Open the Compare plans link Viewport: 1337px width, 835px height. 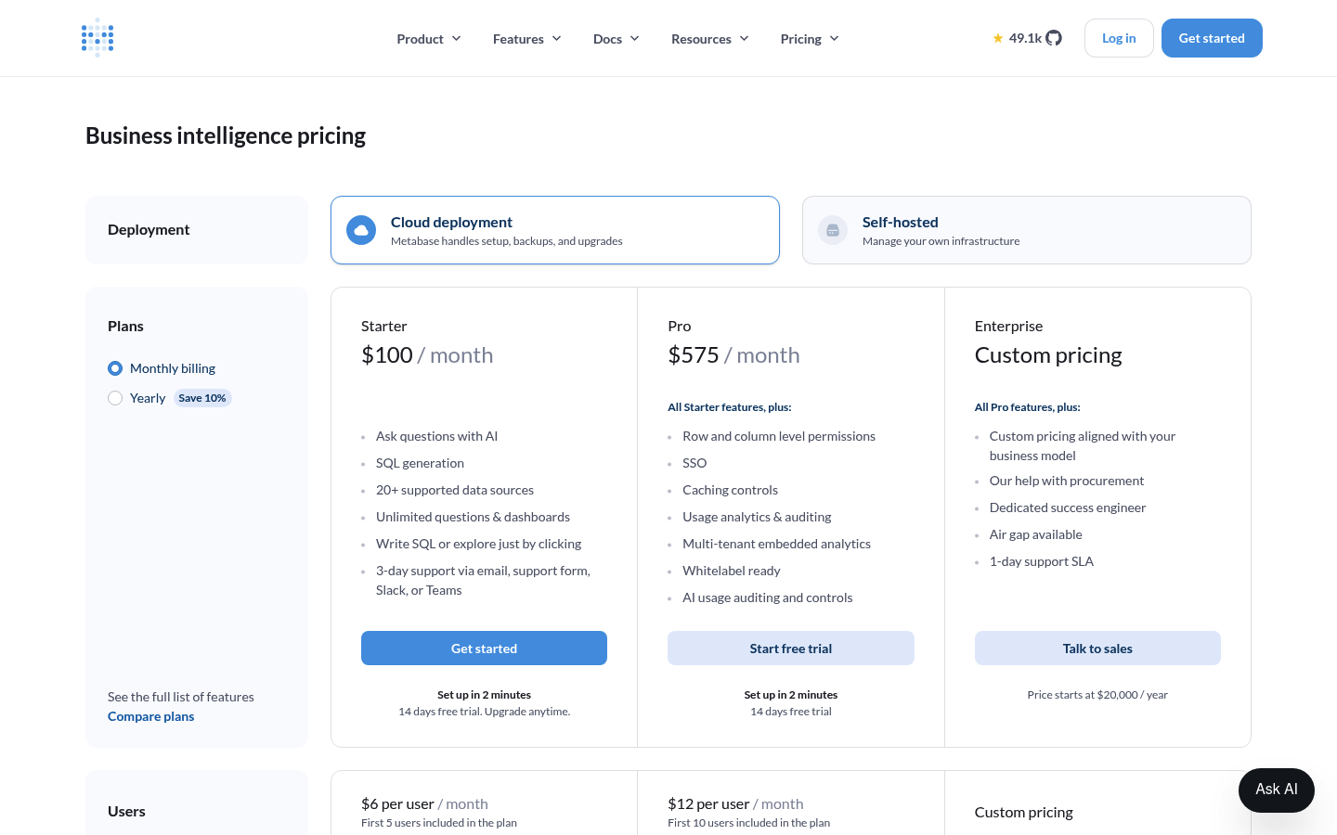coord(151,716)
